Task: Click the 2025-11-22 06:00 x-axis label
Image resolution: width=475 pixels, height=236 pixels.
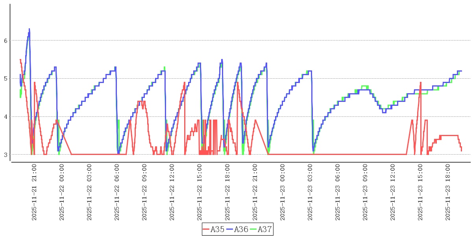Action: (x=117, y=192)
